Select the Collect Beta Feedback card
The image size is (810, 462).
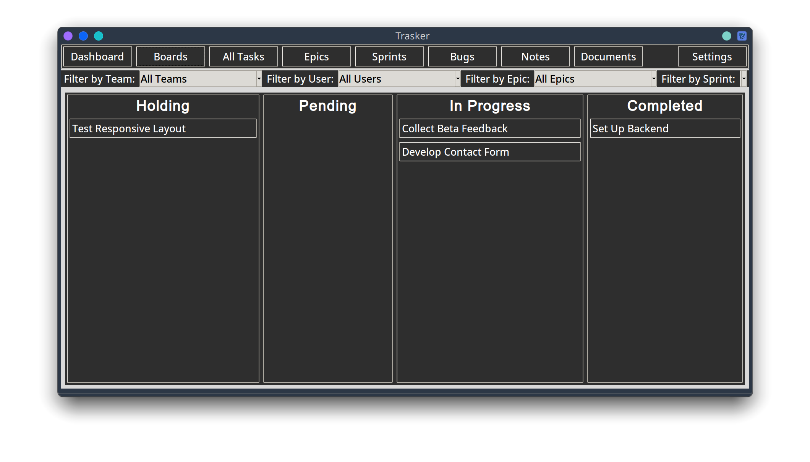pyautogui.click(x=490, y=129)
